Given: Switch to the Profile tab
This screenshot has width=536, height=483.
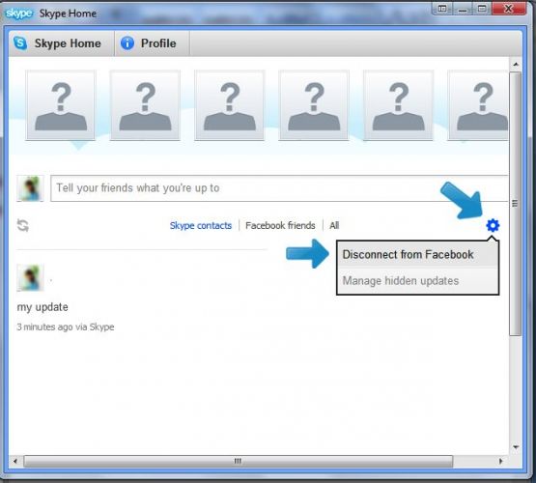Looking at the screenshot, I should tap(152, 43).
